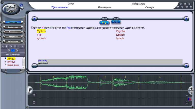The image size is (195, 109).
Task: Select the Ö vowel letter
Action: (x=17, y=50)
